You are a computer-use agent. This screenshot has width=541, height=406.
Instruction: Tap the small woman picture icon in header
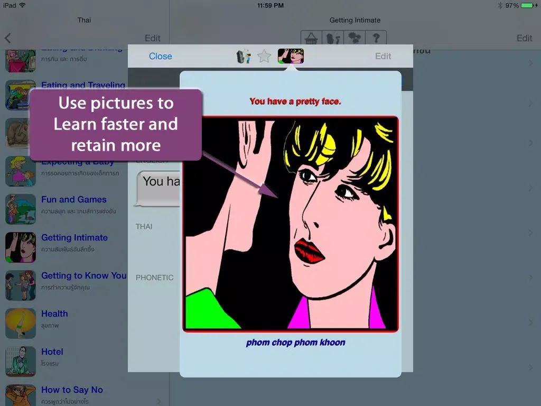pyautogui.click(x=291, y=56)
